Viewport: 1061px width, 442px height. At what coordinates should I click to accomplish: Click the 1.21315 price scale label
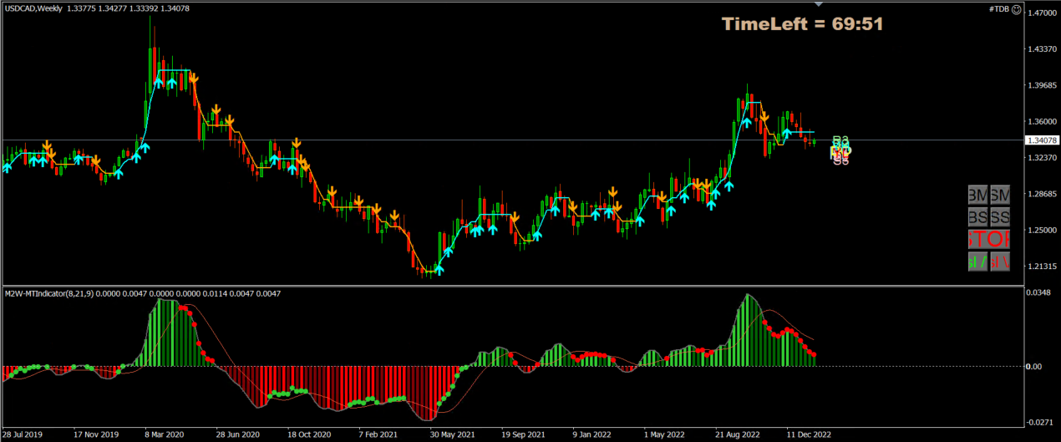1043,267
